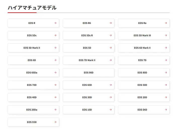Click the arrow icon beside EOS R
The image size is (181, 129).
pos(55,23)
